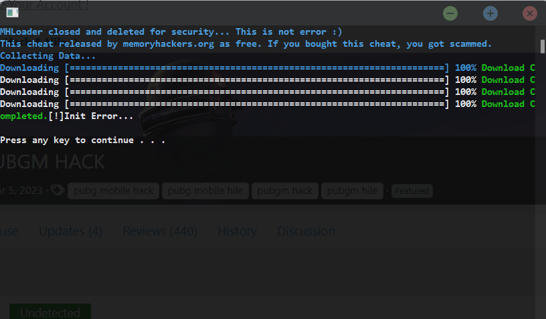
Task: Click the 'Press any key to continue' line
Action: [82, 140]
